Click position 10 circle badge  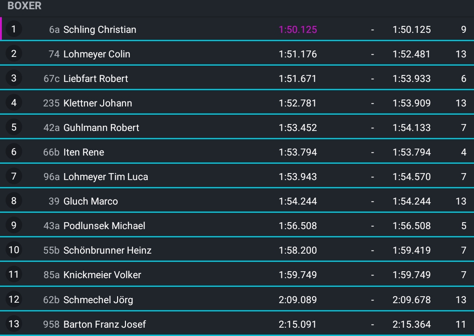pyautogui.click(x=13, y=250)
